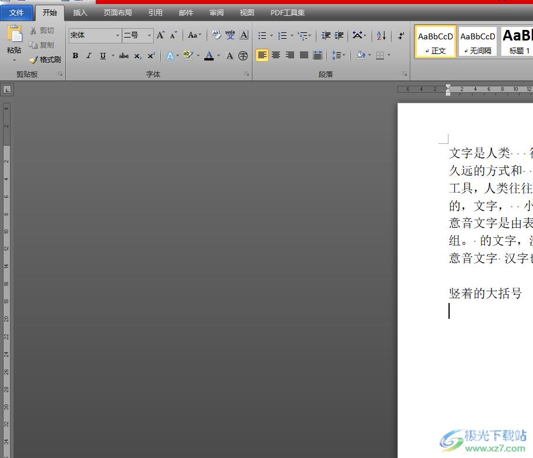Apply character border icon
Viewport: 533px width, 458px height.
point(244,35)
